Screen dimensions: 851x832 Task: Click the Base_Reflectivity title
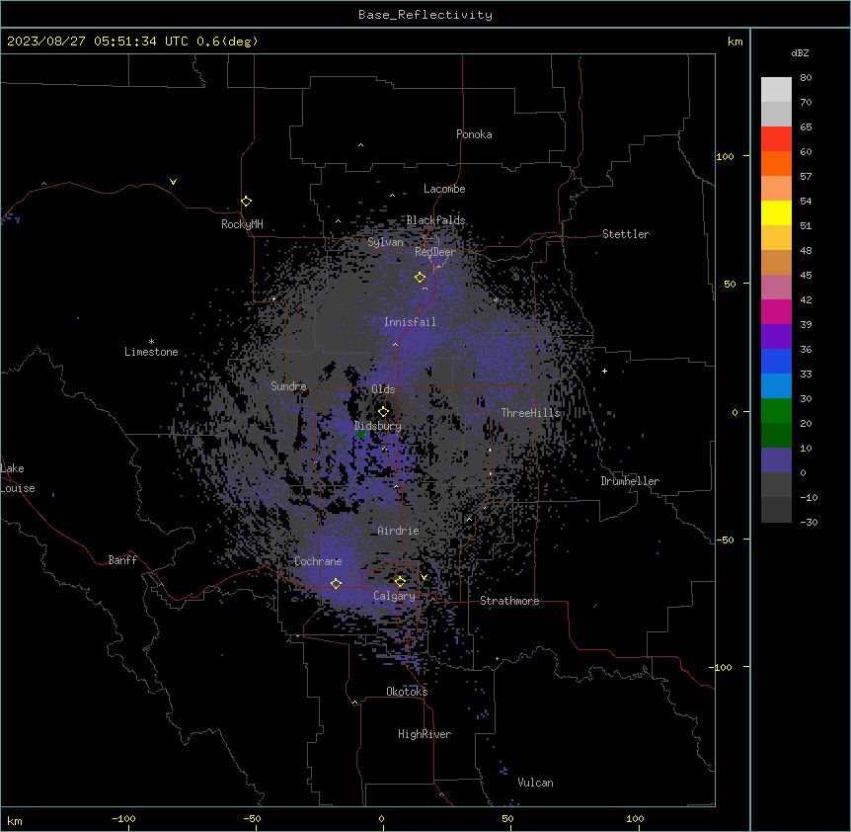(x=425, y=15)
